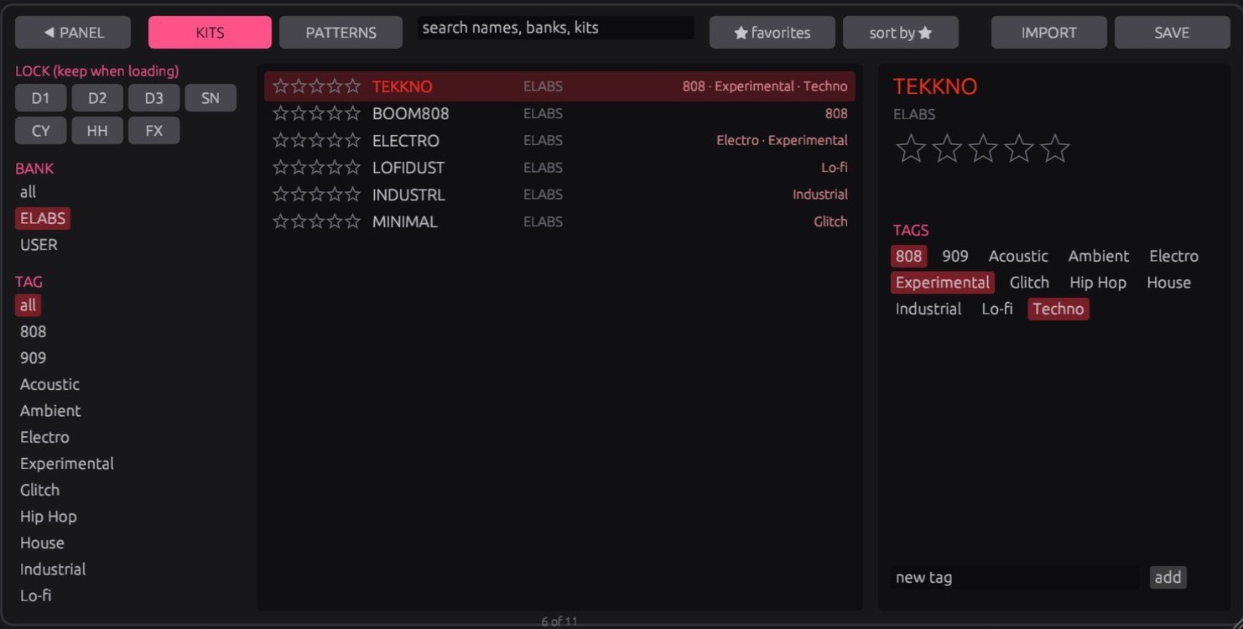Toggle the D3 lock

click(x=154, y=98)
